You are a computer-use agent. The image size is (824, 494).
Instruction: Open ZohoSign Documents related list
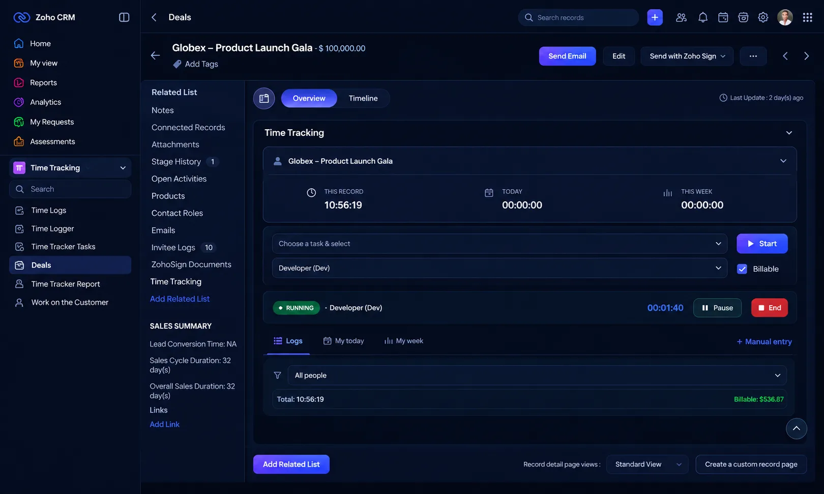[191, 265]
